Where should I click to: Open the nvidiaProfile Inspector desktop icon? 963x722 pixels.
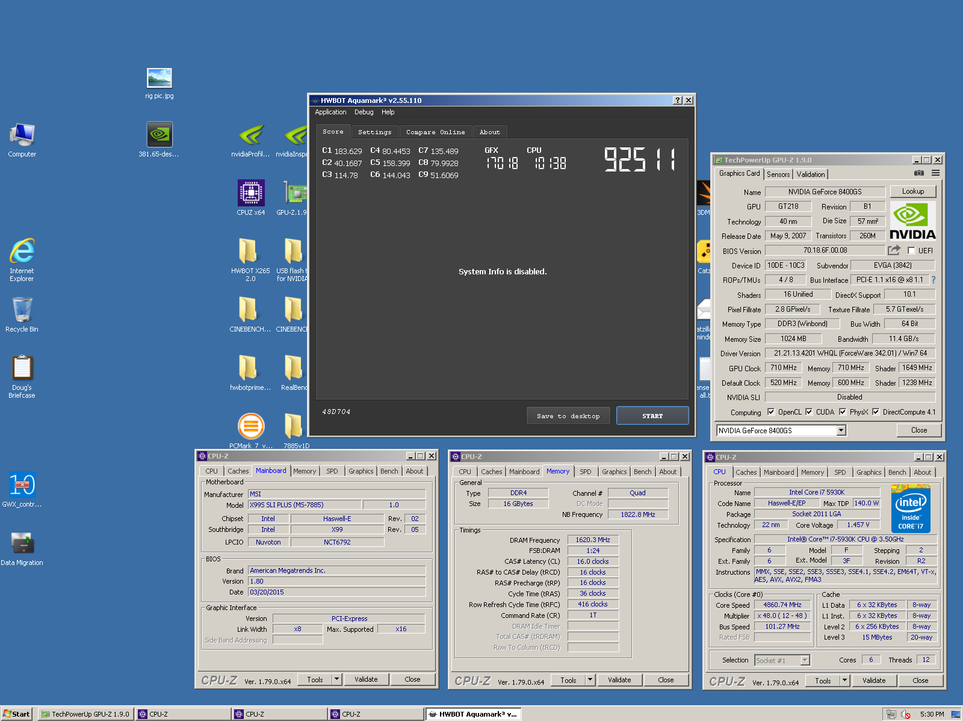(x=251, y=140)
